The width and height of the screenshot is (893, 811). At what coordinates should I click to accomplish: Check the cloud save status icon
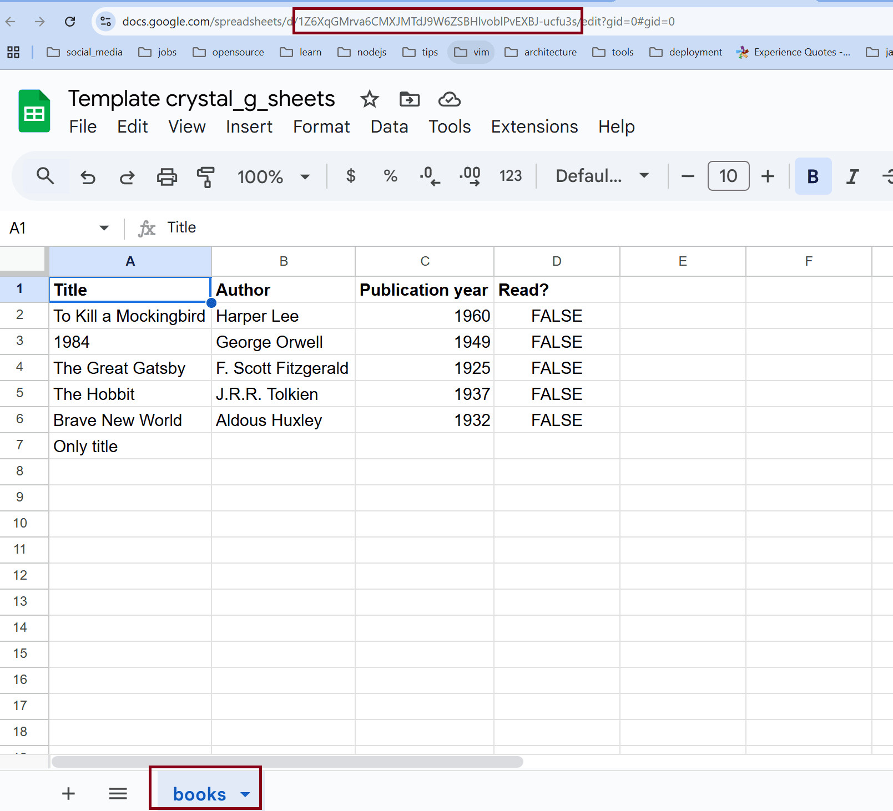click(x=450, y=99)
